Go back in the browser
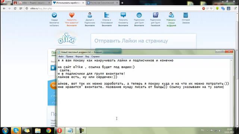The image size is (239, 134). [4, 9]
